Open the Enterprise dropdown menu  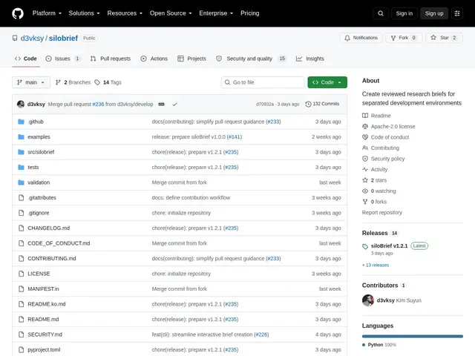pyautogui.click(x=216, y=13)
